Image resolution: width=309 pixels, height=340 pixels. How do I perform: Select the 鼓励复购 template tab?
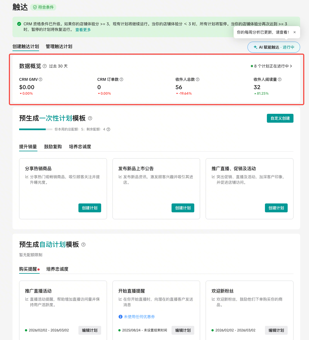(x=53, y=147)
